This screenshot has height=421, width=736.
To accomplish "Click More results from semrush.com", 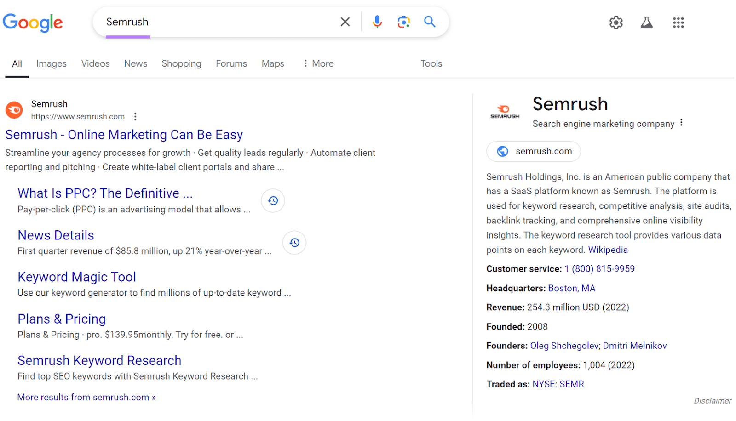I will coord(86,397).
